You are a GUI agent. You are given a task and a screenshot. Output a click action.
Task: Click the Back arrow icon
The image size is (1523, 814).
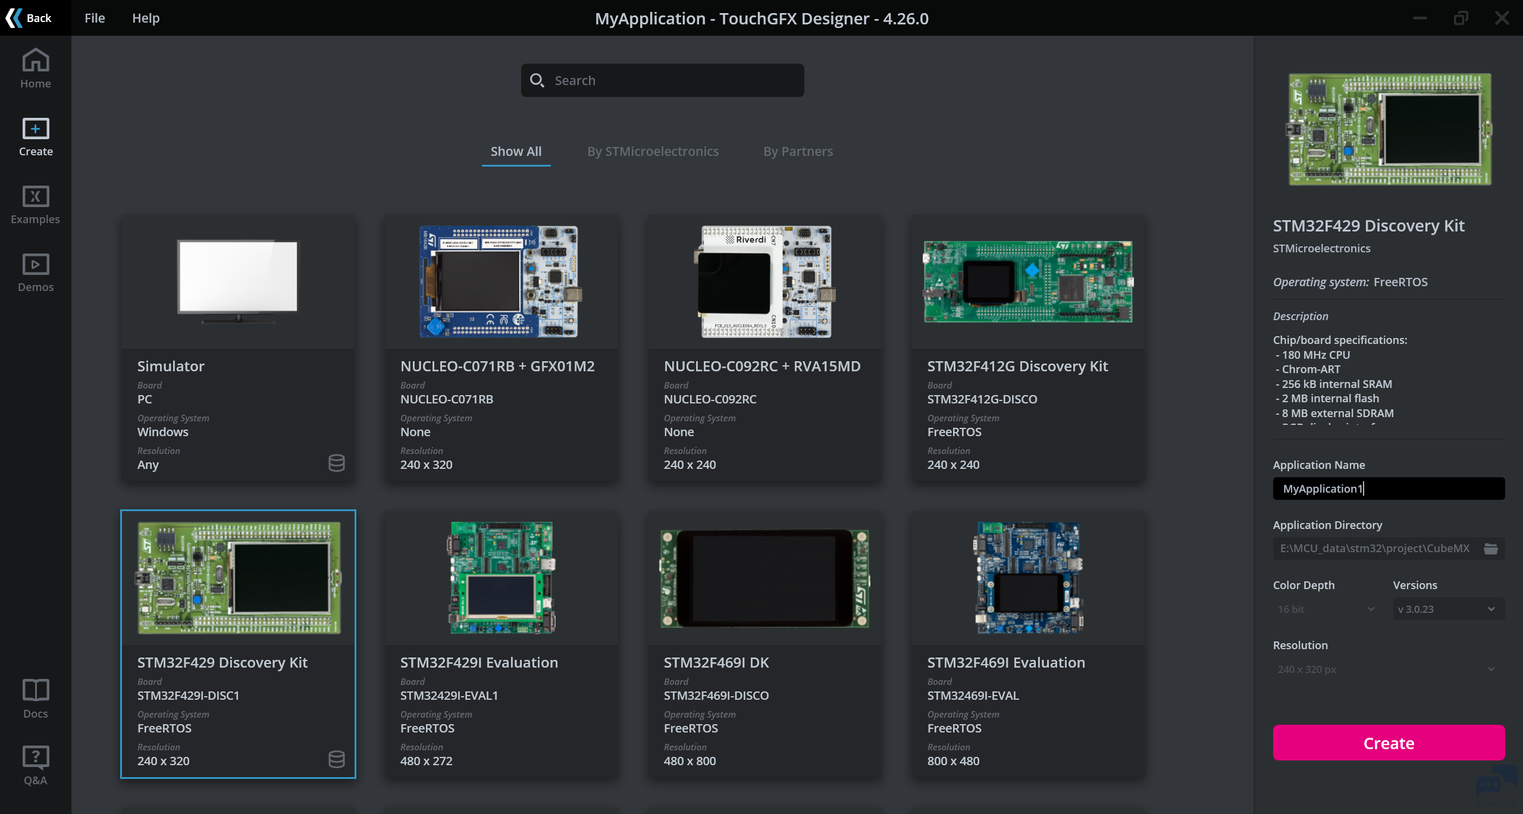[14, 18]
